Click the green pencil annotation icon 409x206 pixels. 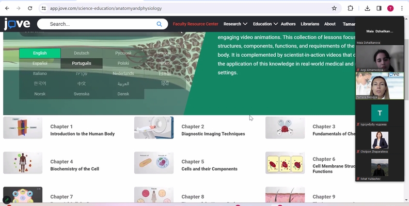[x=7, y=200]
